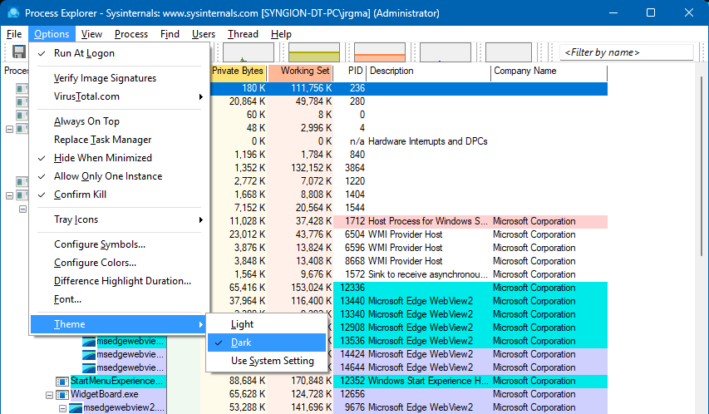Image resolution: width=709 pixels, height=414 pixels.
Task: Open the Font... dialog
Action: coord(120,299)
